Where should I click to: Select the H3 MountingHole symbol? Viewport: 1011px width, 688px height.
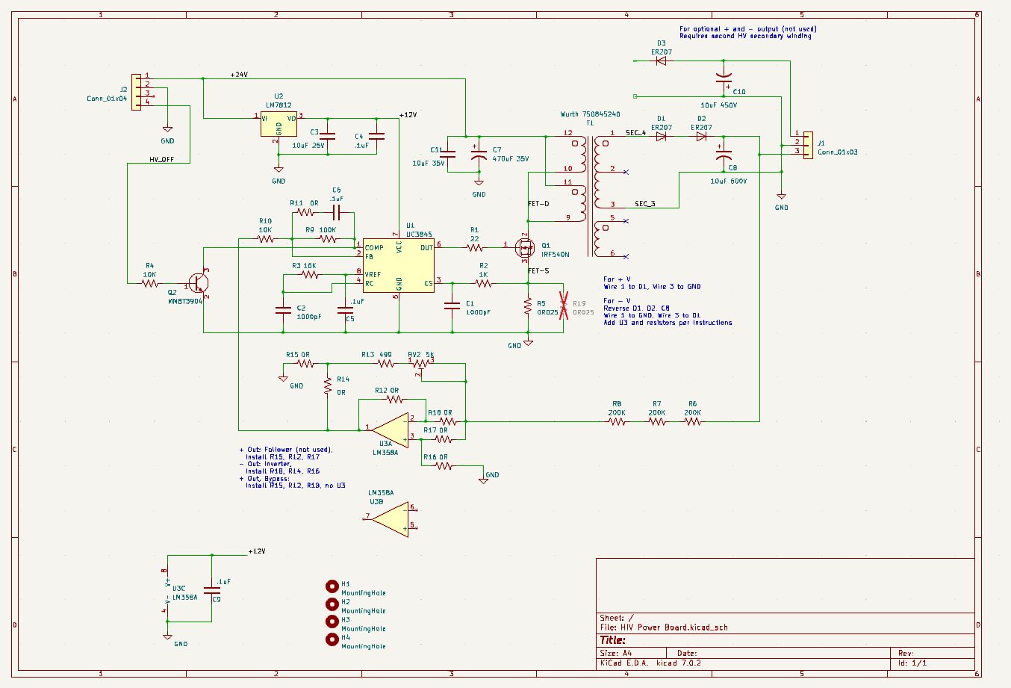click(x=332, y=622)
